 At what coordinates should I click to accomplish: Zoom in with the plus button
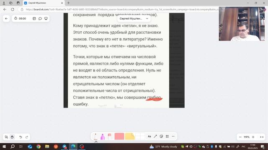pyautogui.click(x=253, y=137)
